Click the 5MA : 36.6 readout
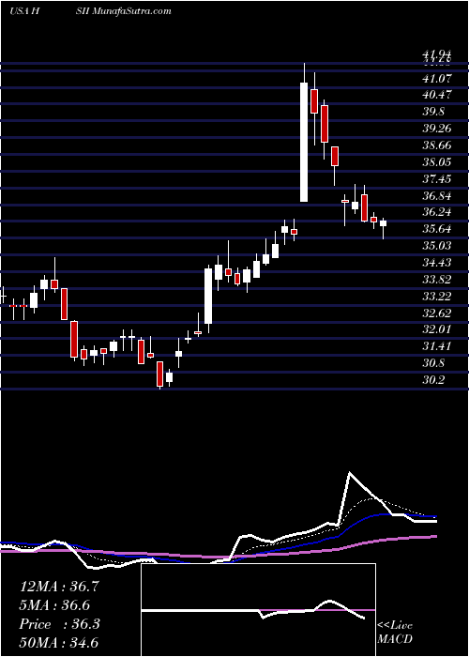This screenshot has width=469, height=657. pyautogui.click(x=54, y=605)
